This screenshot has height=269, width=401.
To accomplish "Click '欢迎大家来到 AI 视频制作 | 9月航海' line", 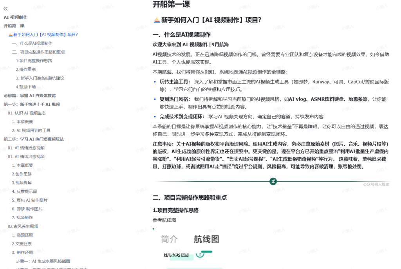I will [191, 45].
